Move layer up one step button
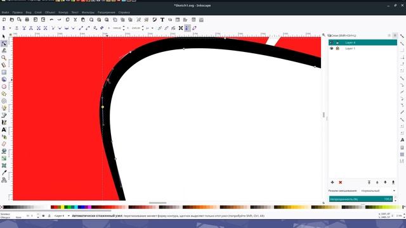This screenshot has height=228, width=406. (377, 182)
